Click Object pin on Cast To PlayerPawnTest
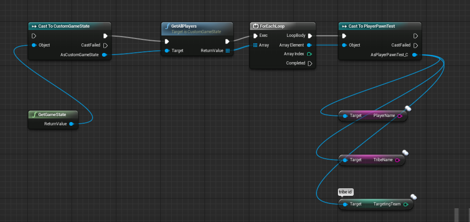Image resolution: width=470 pixels, height=222 pixels. 344,45
